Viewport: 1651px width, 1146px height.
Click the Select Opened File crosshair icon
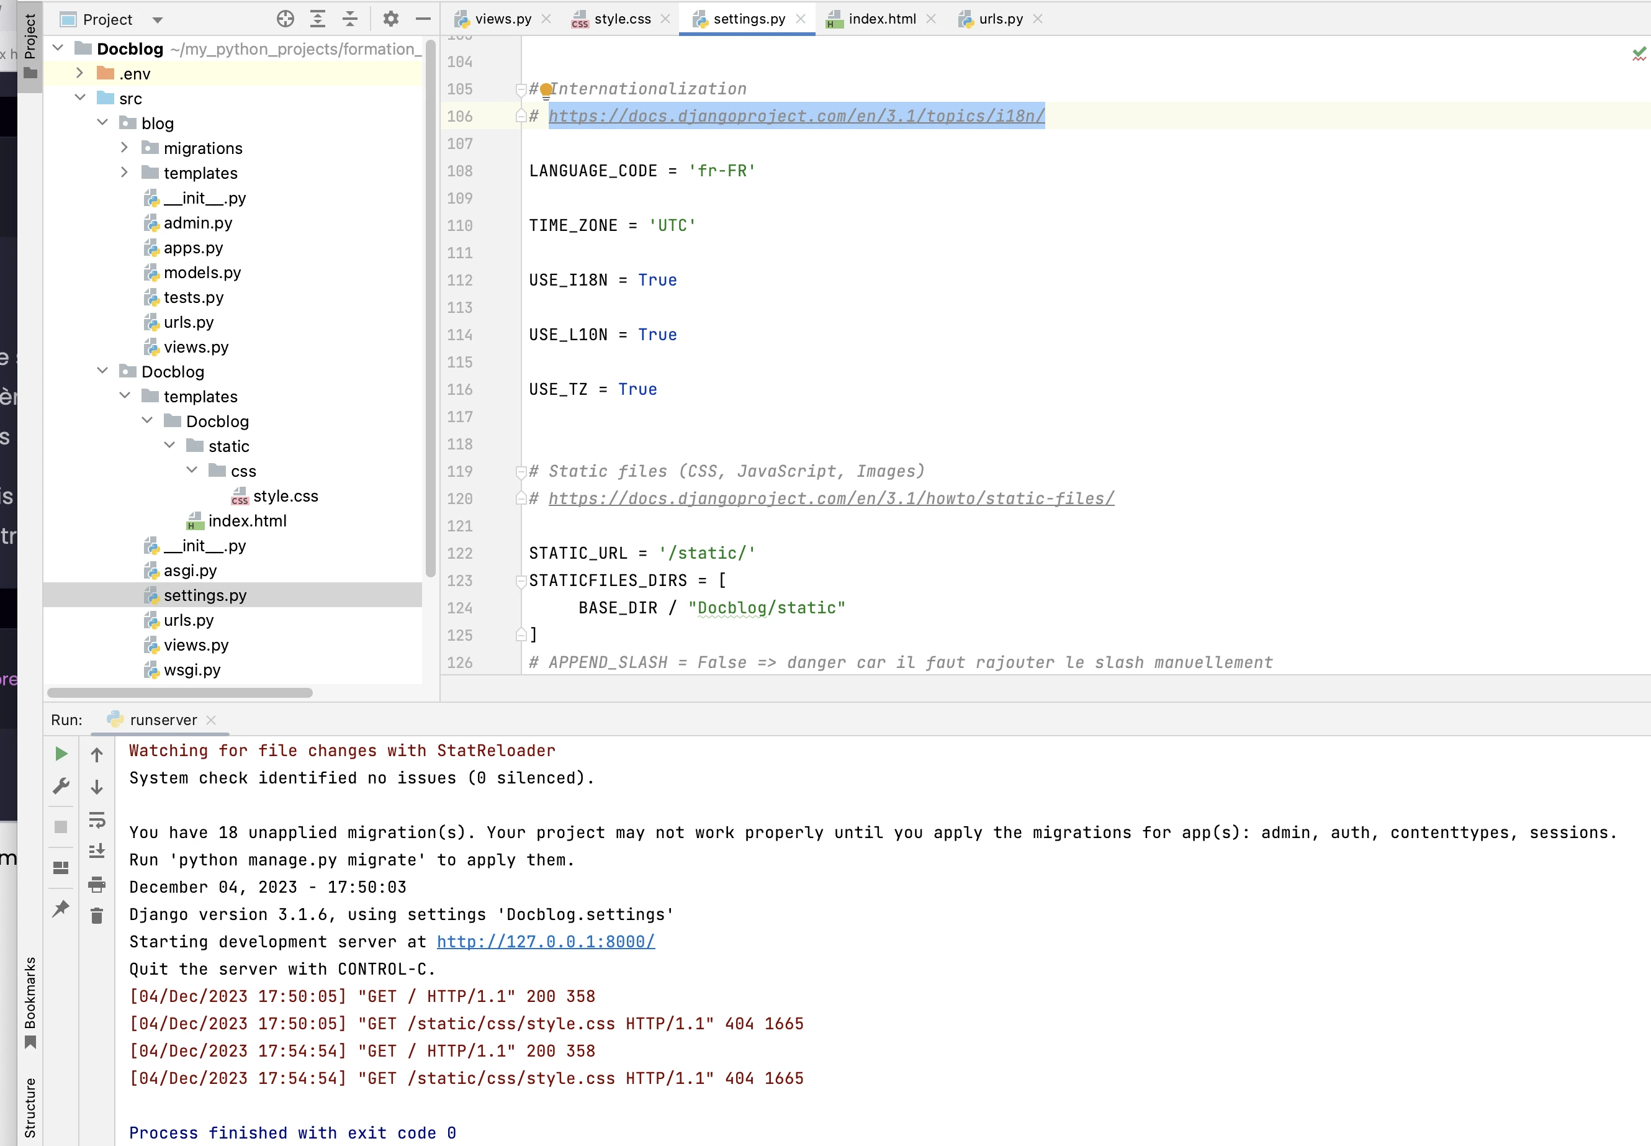(285, 19)
